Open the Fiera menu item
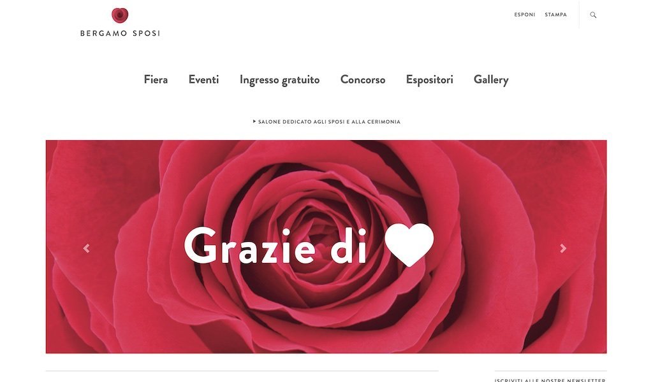653x382 pixels. pos(156,80)
